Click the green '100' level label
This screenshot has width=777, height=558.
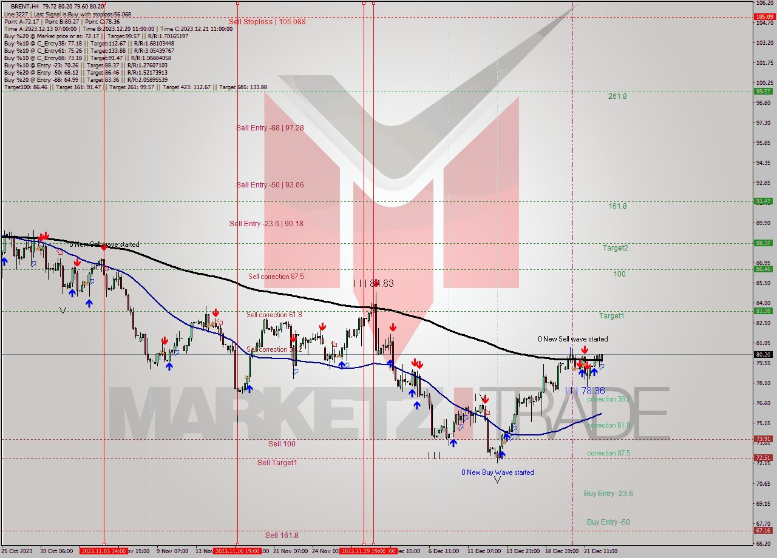click(x=619, y=274)
